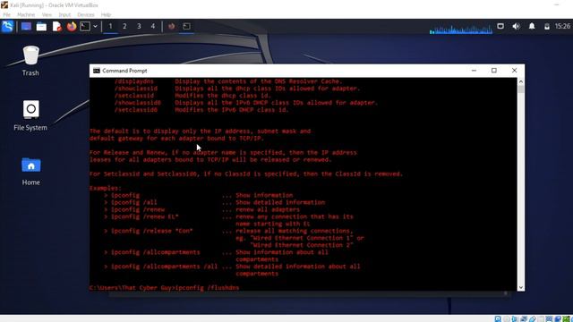573x322 pixels.
Task: Click the volume speaker tray icon
Action: (x=516, y=26)
